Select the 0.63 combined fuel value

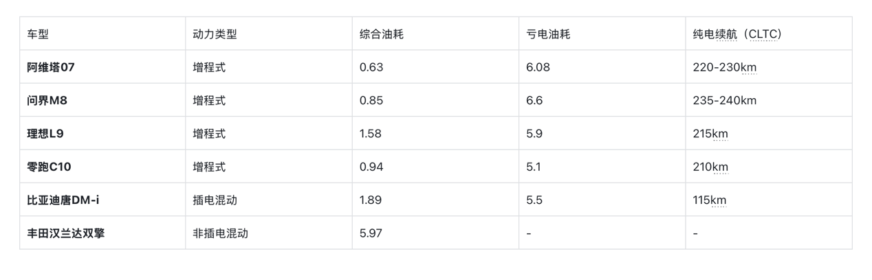coord(371,67)
